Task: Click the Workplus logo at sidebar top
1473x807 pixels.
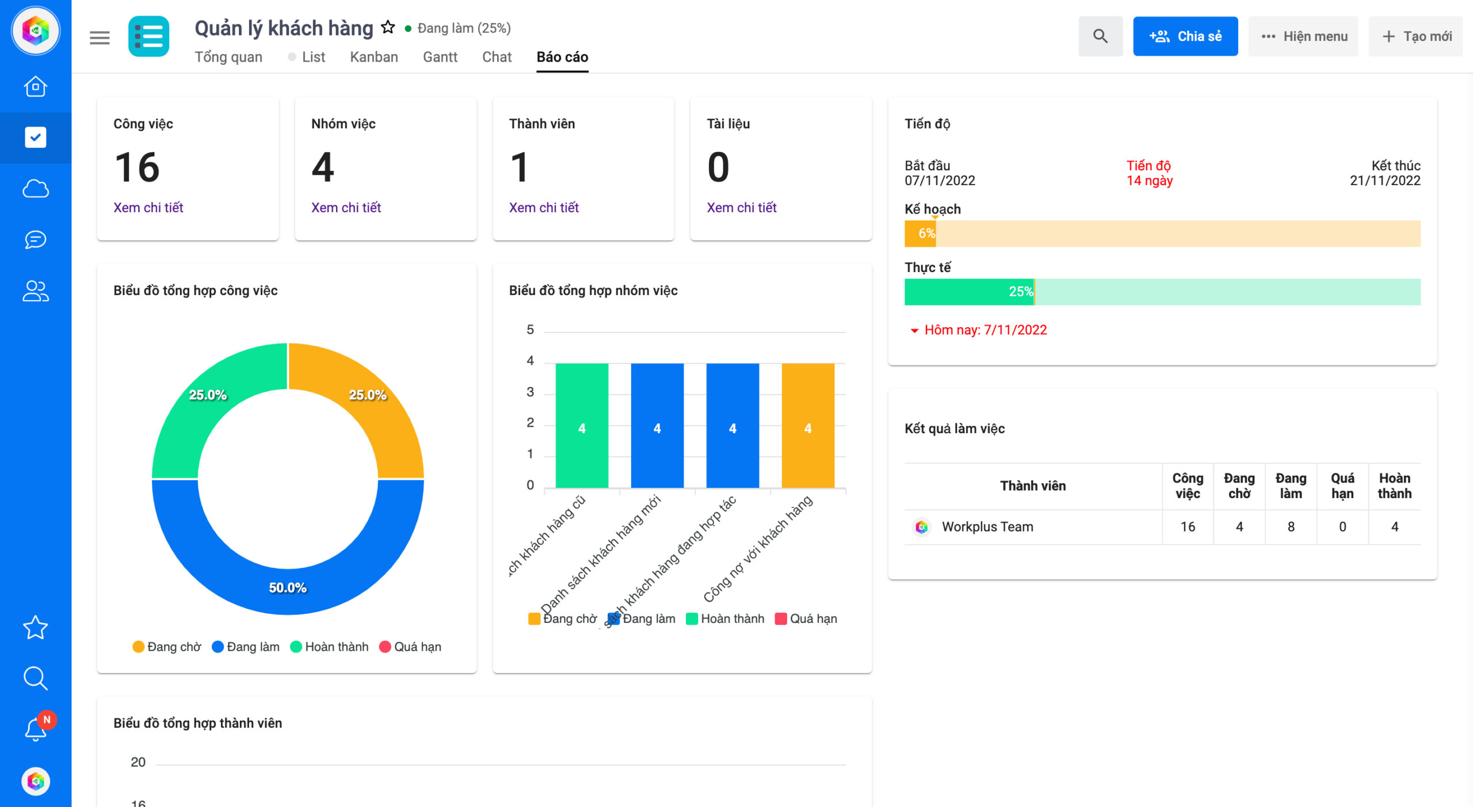Action: [x=36, y=30]
